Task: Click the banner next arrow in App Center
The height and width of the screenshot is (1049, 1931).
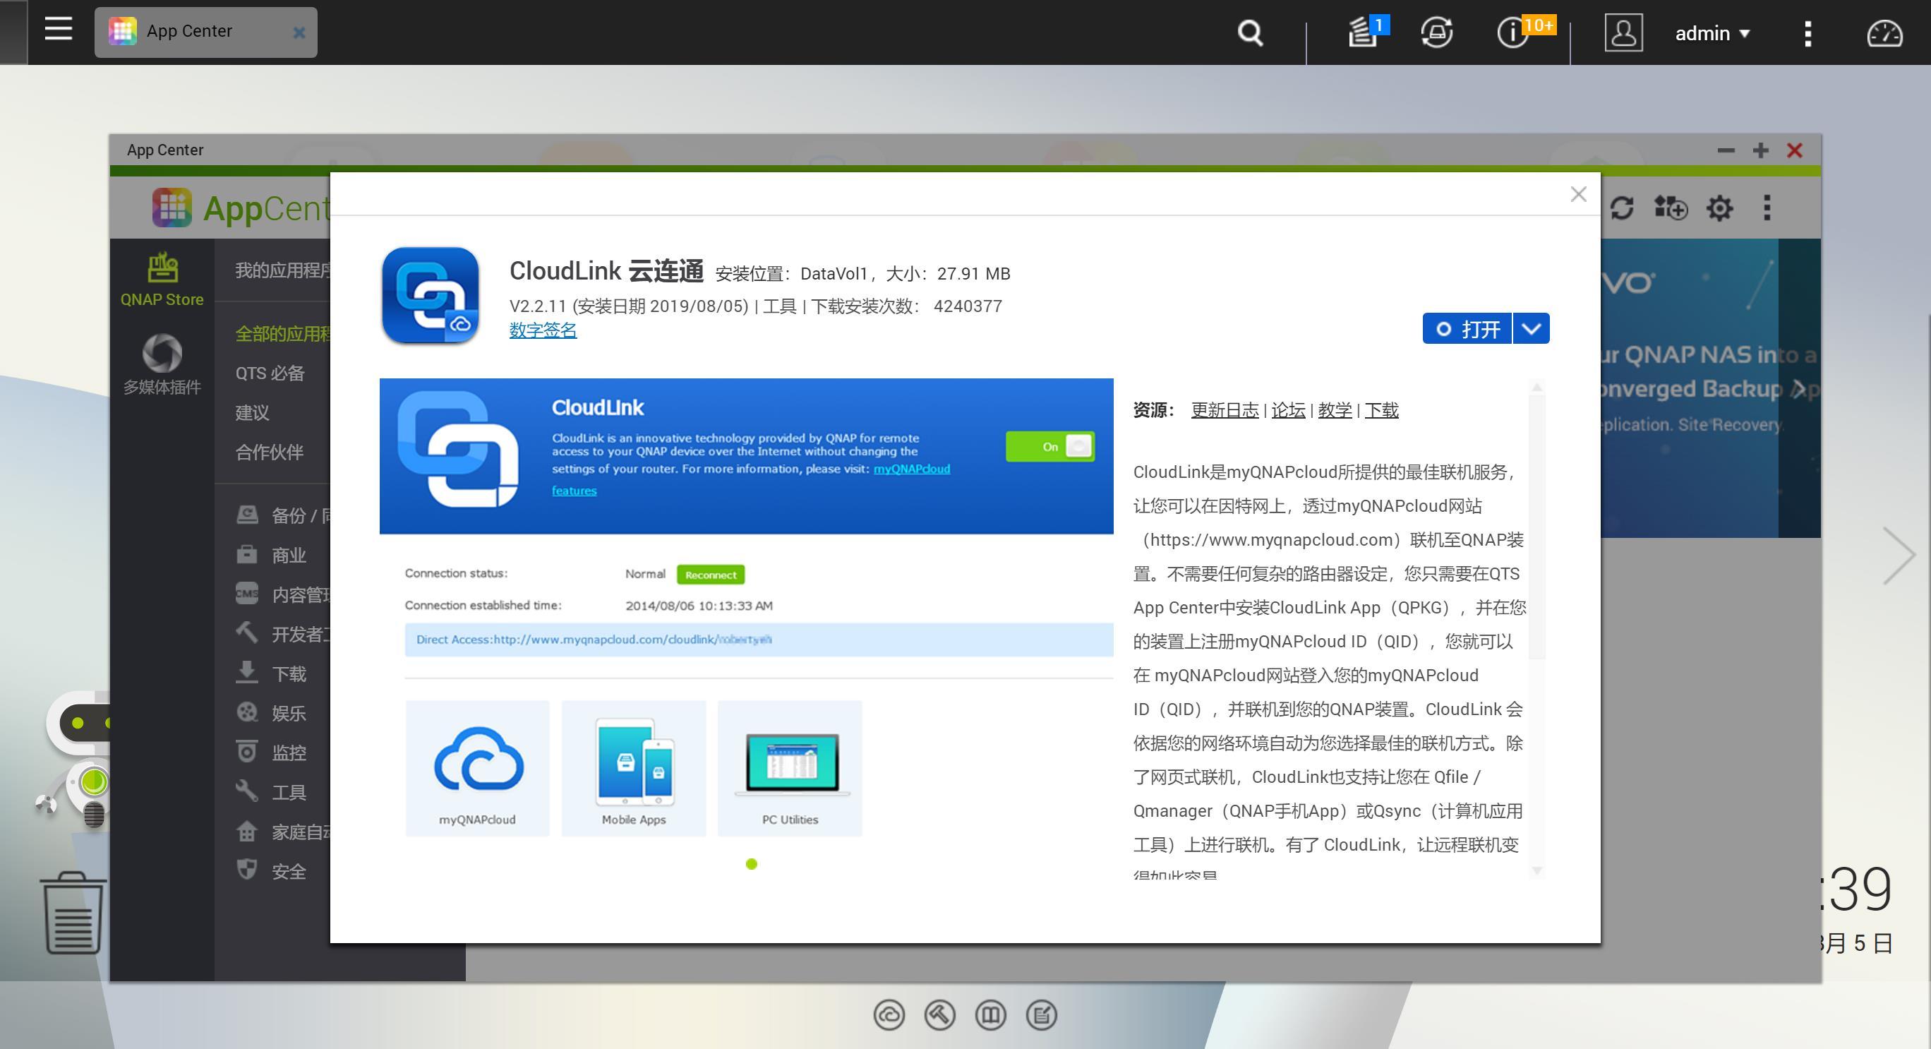Action: tap(1798, 388)
